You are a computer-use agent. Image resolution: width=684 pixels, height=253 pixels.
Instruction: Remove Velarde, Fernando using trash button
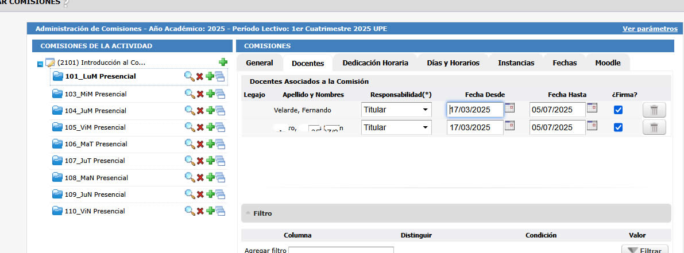click(654, 110)
